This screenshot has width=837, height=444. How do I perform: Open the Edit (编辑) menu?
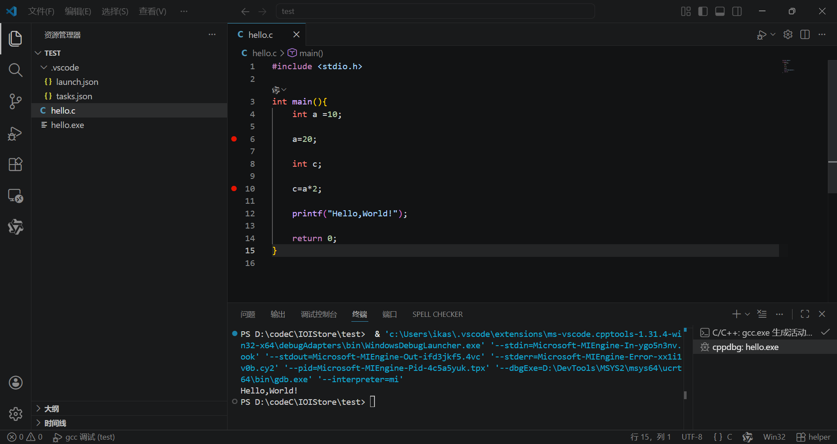point(78,11)
